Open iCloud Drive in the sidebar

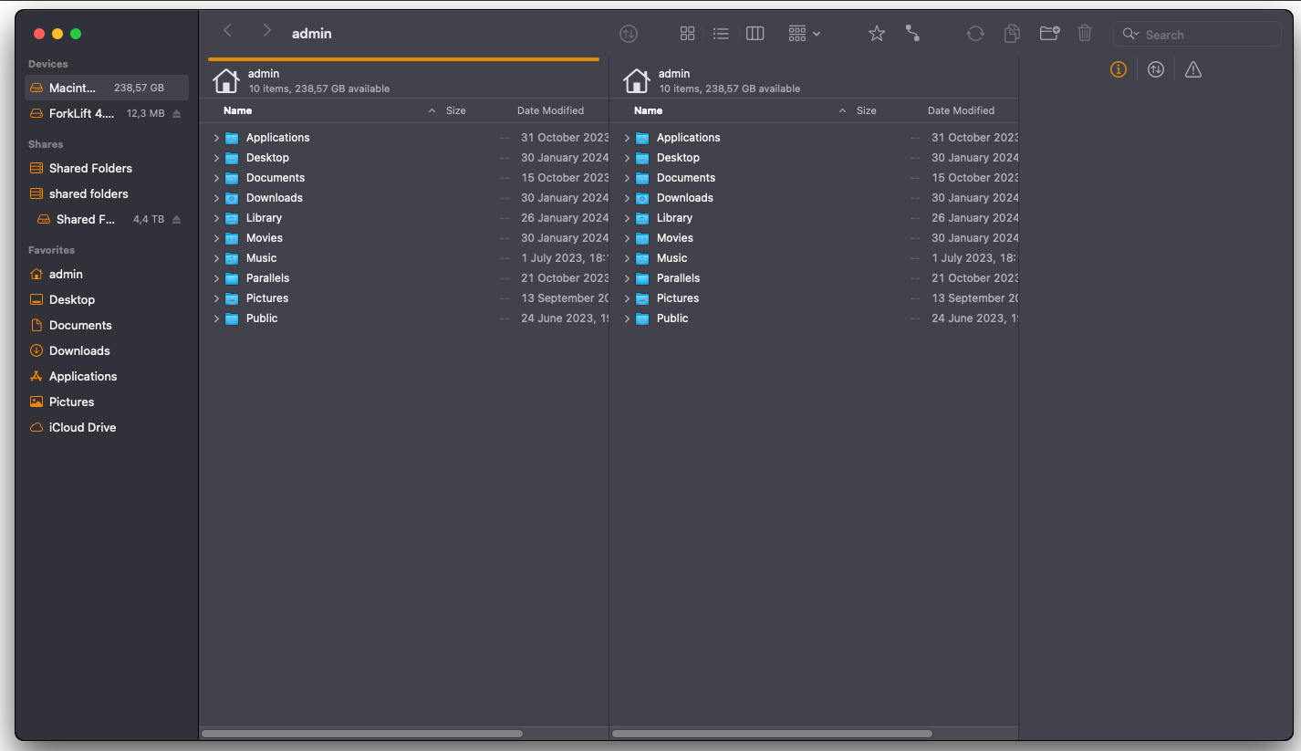(x=82, y=427)
